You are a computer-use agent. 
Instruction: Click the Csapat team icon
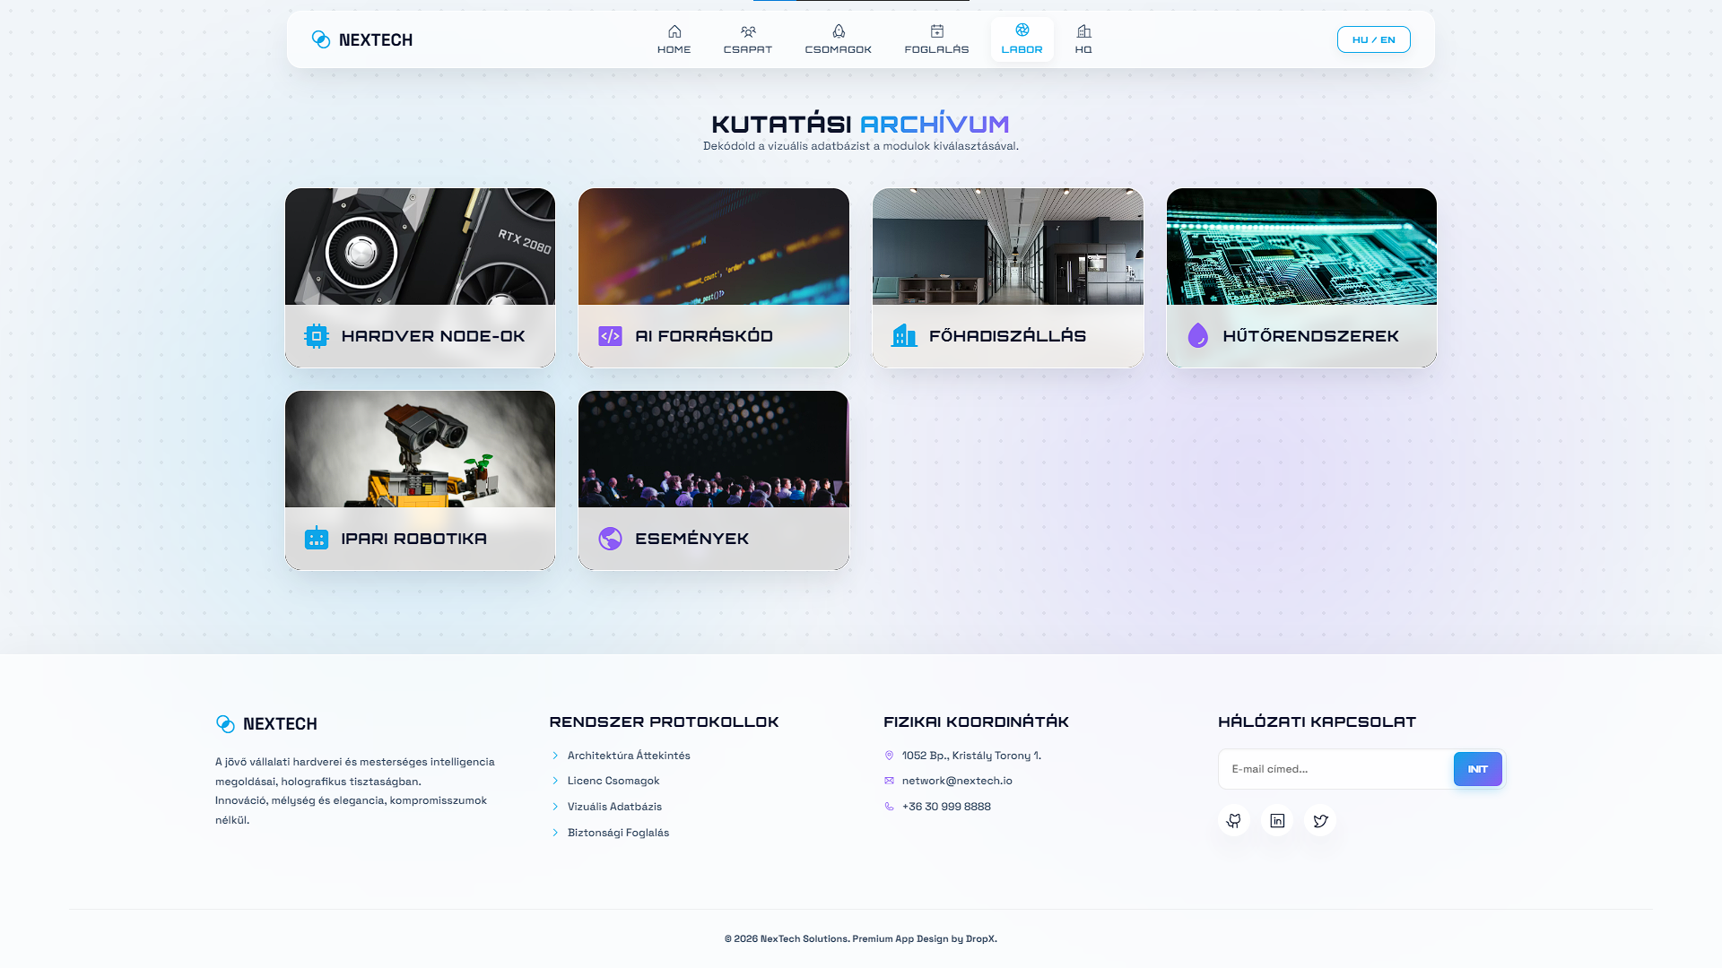tap(748, 31)
